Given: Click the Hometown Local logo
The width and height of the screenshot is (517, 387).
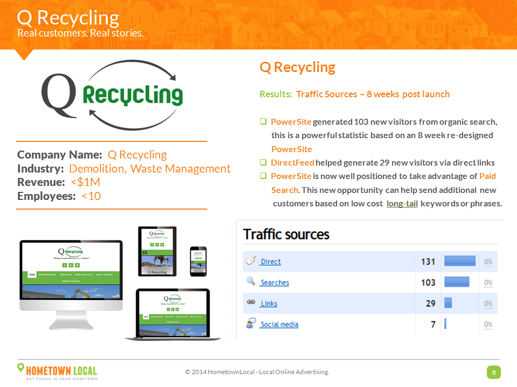Looking at the screenshot, I should [57, 371].
